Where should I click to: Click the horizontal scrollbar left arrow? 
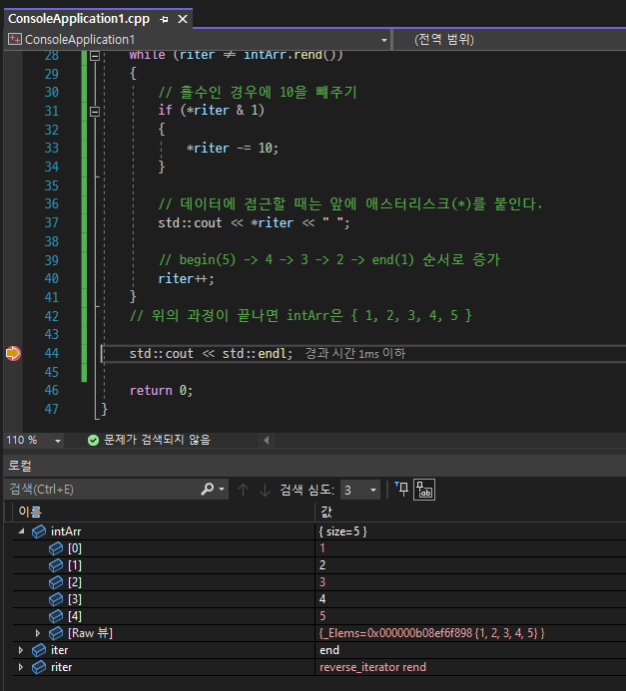[266, 440]
